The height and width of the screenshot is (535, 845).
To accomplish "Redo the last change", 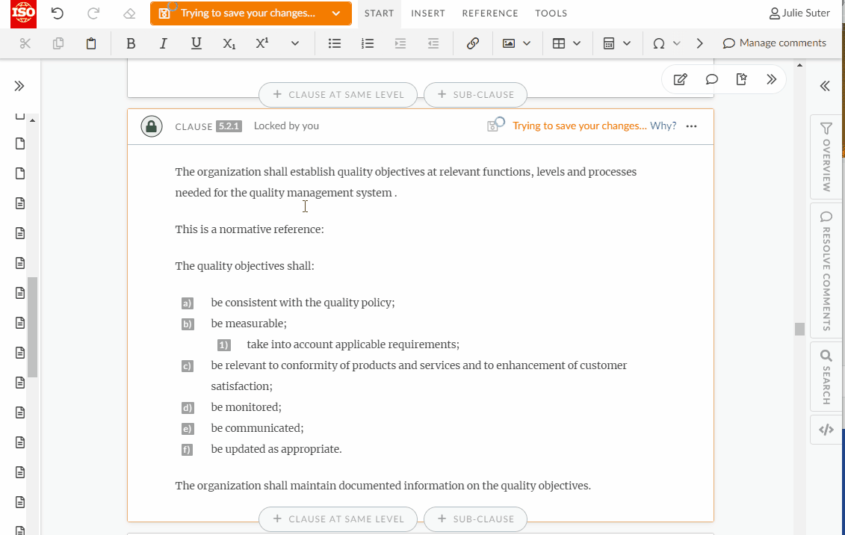I will pos(93,13).
